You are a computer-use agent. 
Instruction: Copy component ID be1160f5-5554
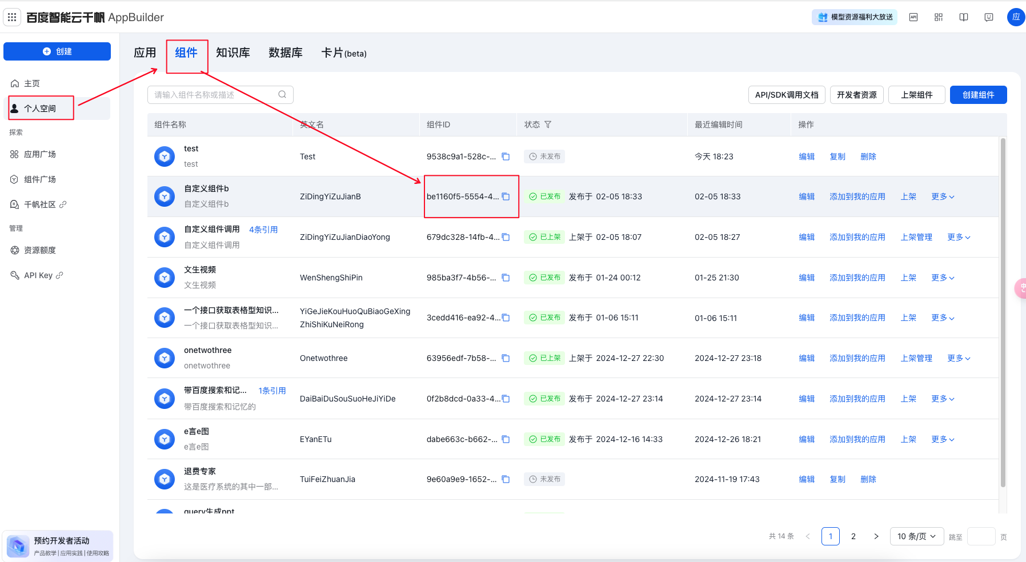point(506,196)
